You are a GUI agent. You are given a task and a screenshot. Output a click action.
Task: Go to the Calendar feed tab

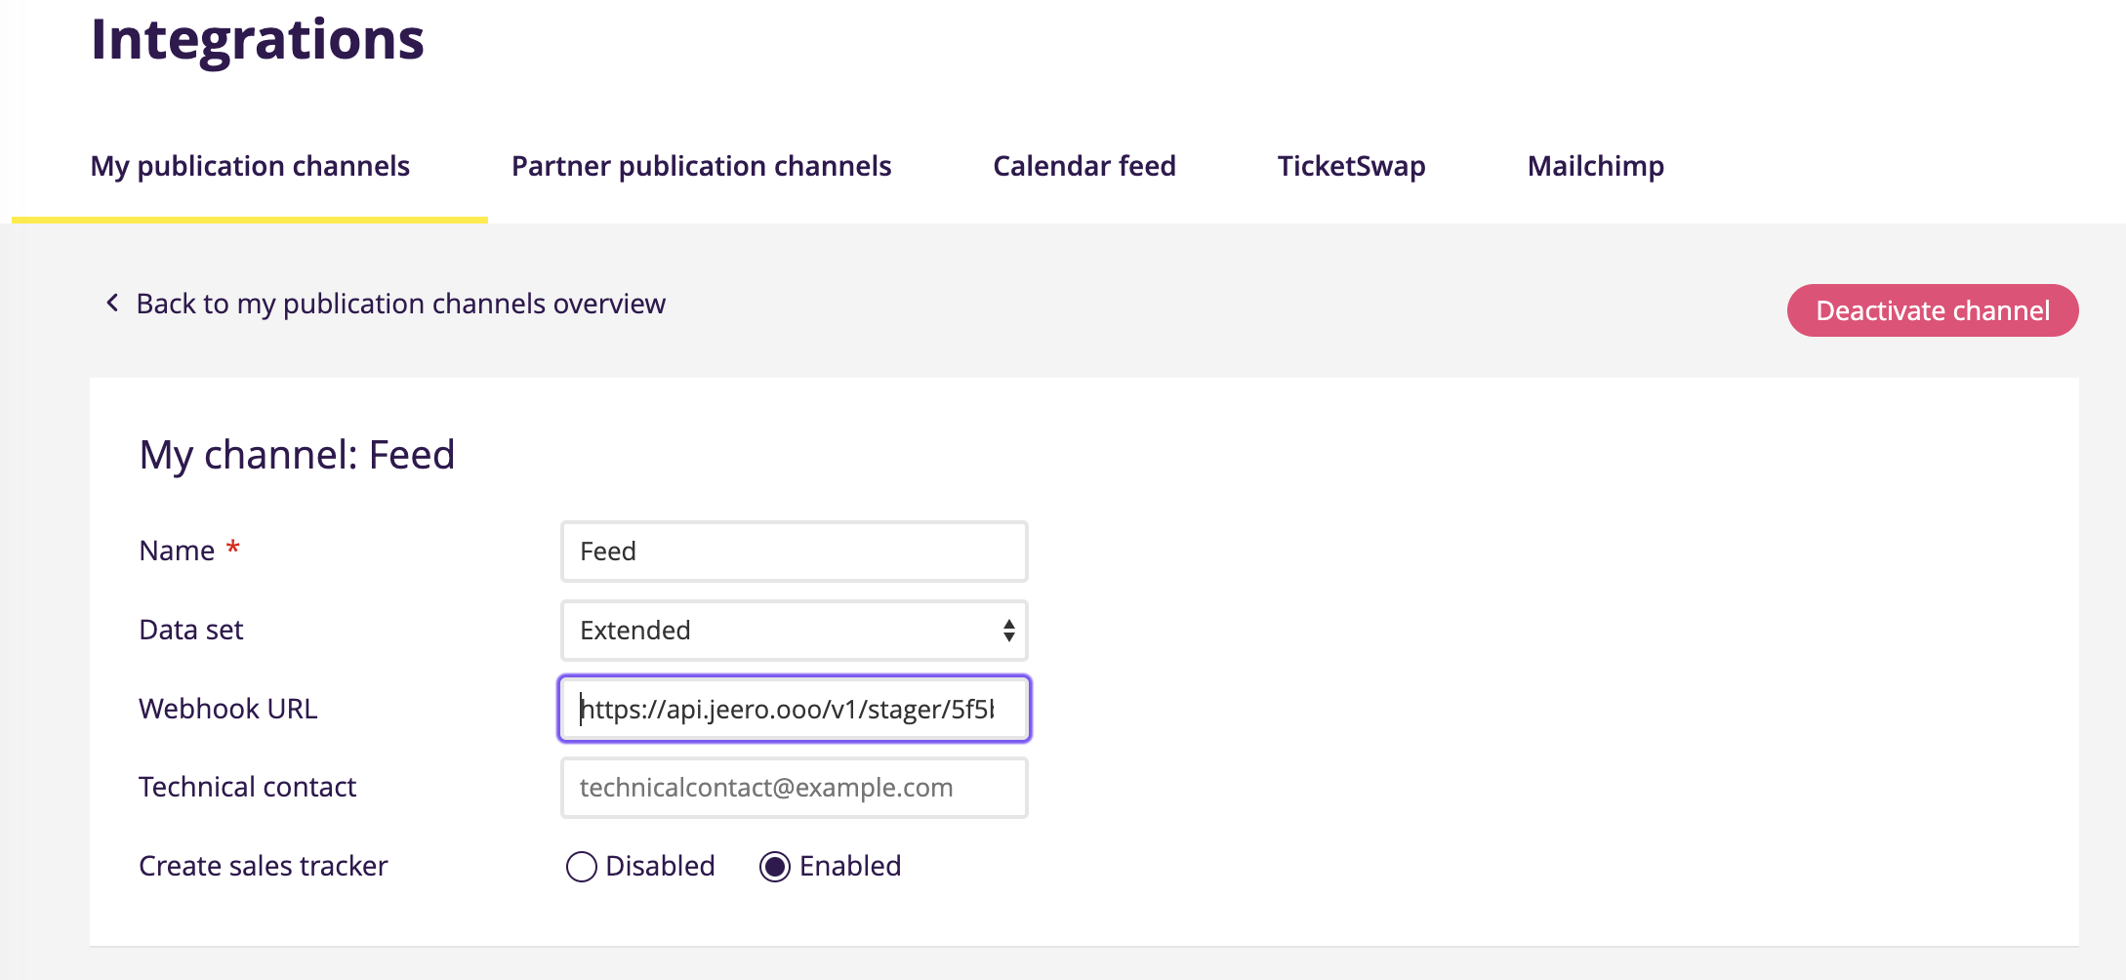point(1083,166)
